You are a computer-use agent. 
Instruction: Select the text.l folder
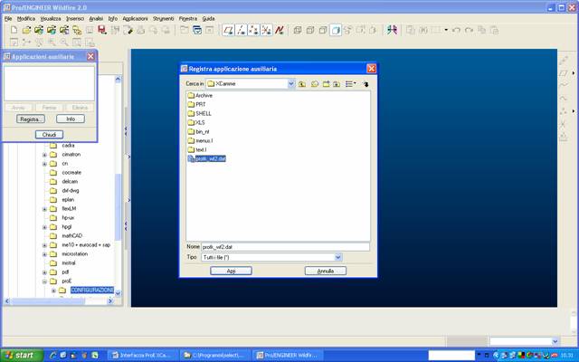coord(197,149)
